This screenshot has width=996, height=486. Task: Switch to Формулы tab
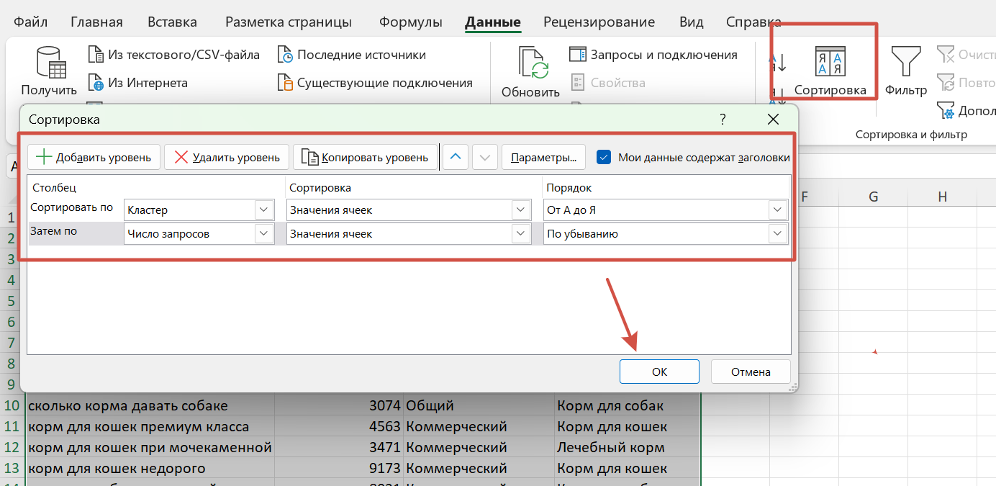coord(410,22)
